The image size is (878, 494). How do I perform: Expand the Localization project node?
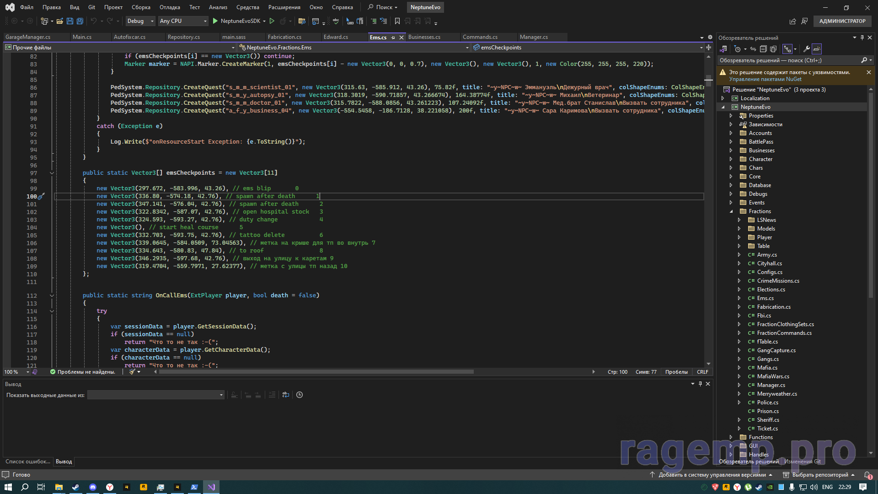pos(723,98)
